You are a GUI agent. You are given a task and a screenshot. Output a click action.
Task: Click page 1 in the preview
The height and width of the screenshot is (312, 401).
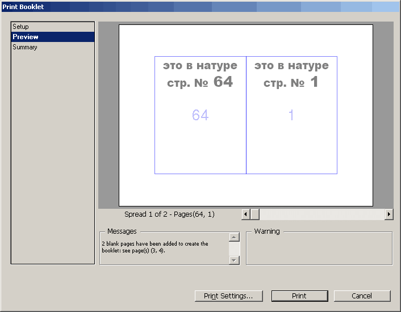[x=291, y=115]
